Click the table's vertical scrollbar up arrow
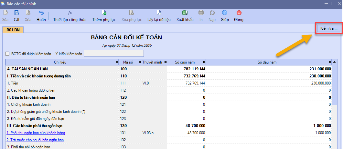 [x=335, y=62]
